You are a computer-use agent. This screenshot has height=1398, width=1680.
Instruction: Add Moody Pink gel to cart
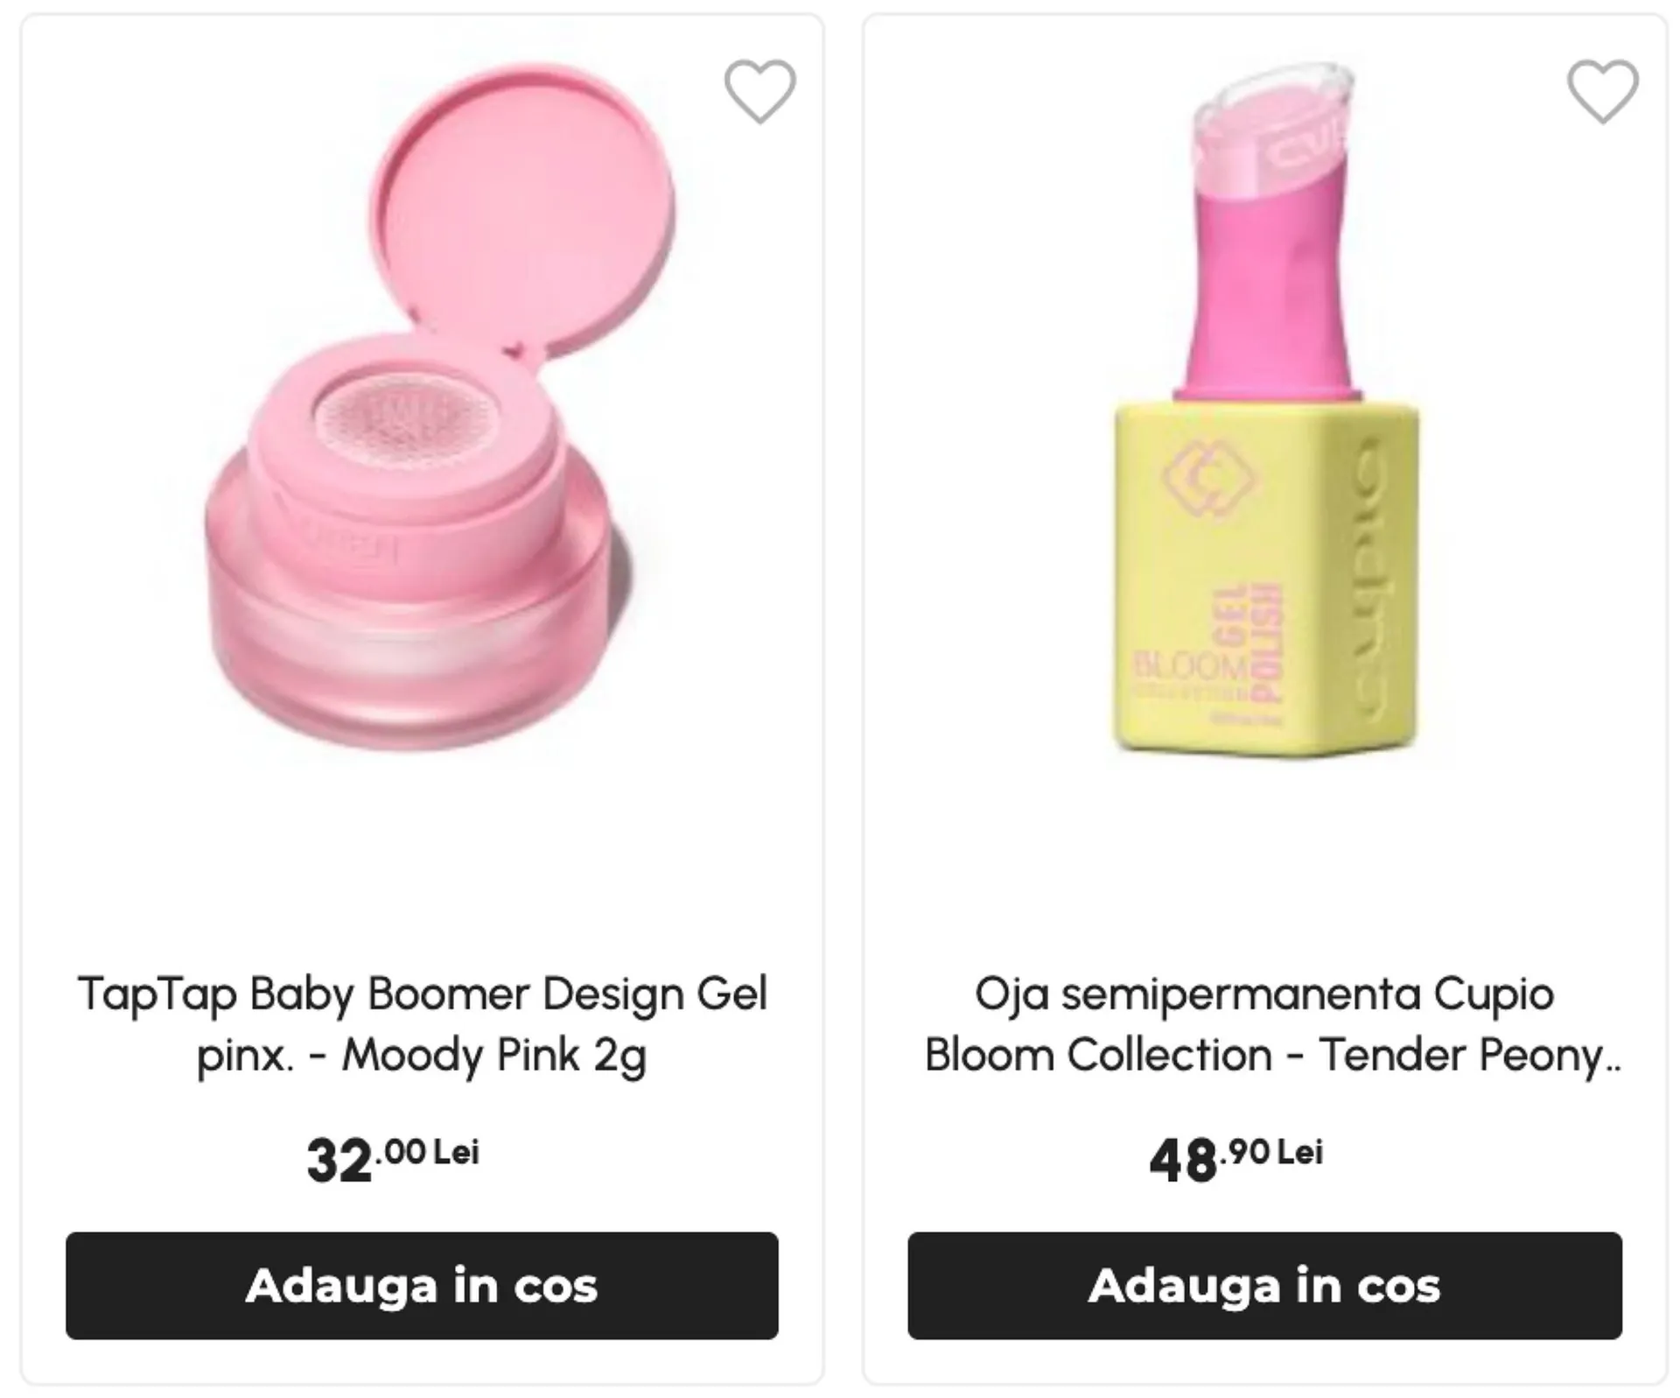422,1285
